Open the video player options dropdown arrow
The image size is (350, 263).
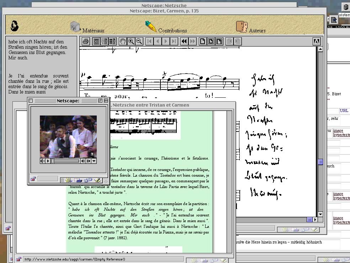94,161
